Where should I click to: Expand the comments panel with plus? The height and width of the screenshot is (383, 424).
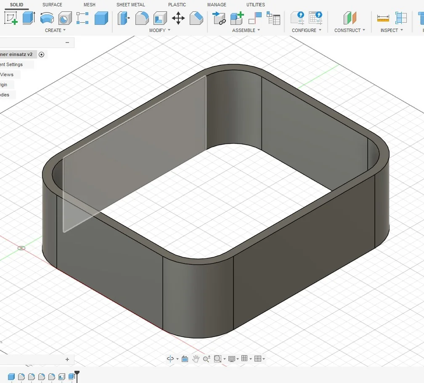point(67,359)
